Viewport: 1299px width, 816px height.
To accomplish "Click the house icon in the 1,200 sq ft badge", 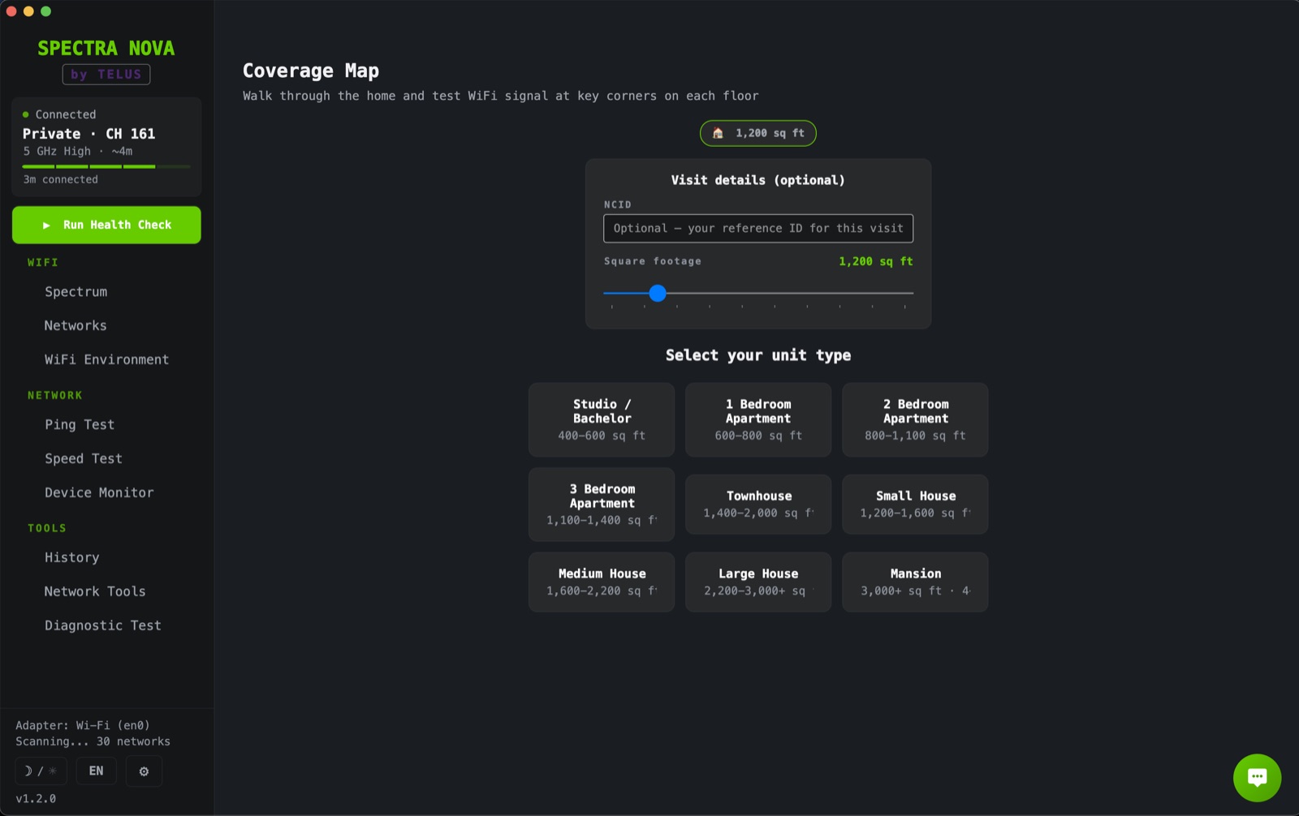I will tap(718, 133).
